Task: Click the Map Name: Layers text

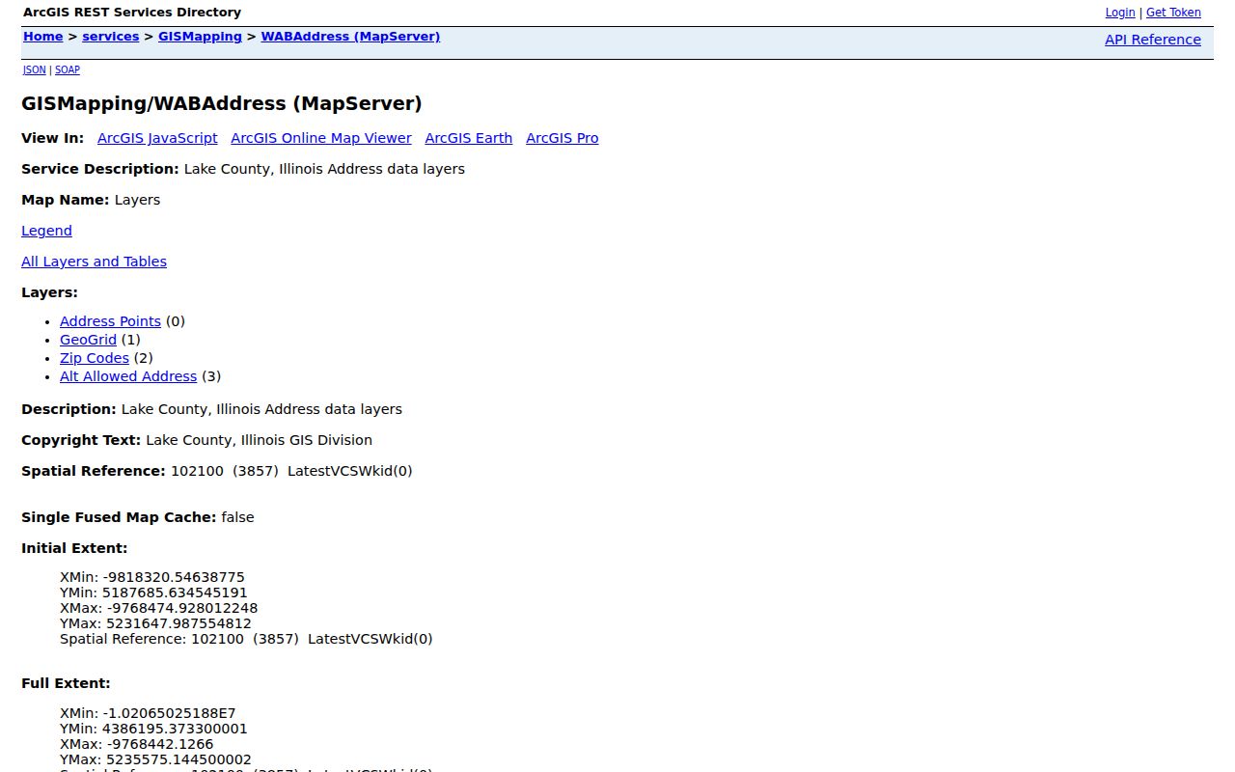Action: click(x=91, y=200)
